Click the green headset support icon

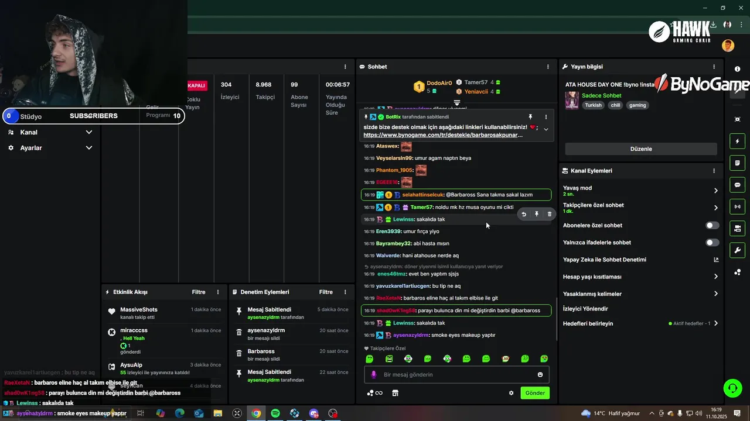pos(732,388)
